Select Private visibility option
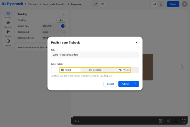The width and height of the screenshot is (190, 127). click(x=124, y=70)
